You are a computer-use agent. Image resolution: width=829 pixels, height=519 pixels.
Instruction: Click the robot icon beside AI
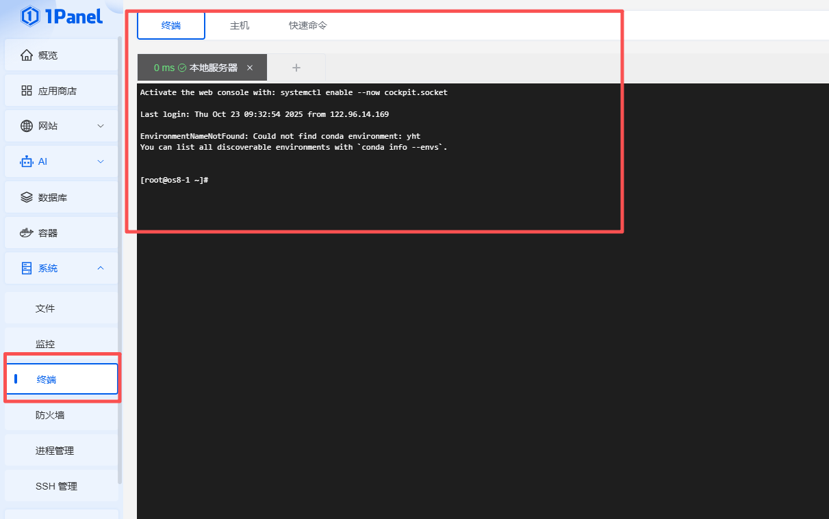[x=27, y=162]
